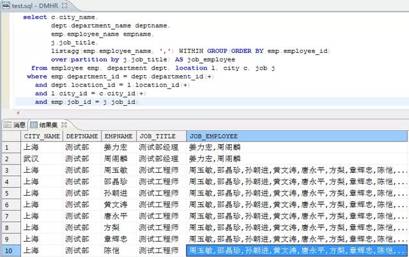Click the 周阁麟 employee name cell in row 2
The width and height of the screenshot is (409, 257).
point(119,159)
